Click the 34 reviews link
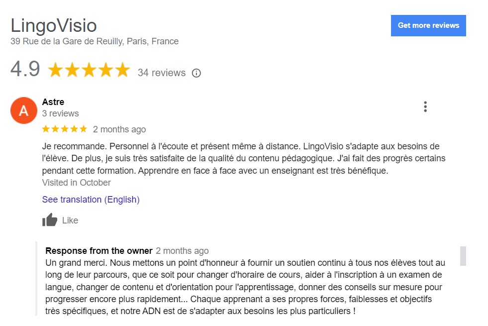The image size is (488, 326). (161, 73)
